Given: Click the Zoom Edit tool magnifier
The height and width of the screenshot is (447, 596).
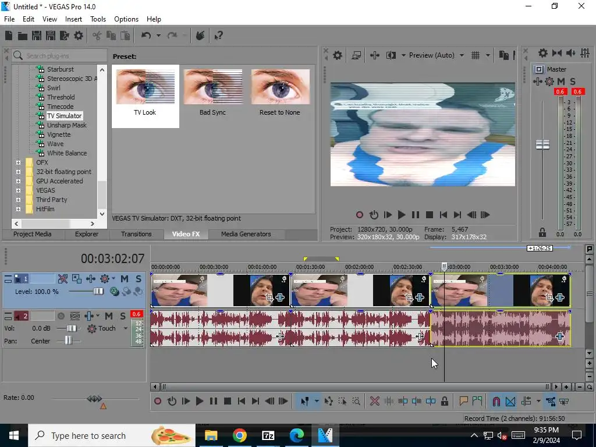Looking at the screenshot, I should (356, 401).
